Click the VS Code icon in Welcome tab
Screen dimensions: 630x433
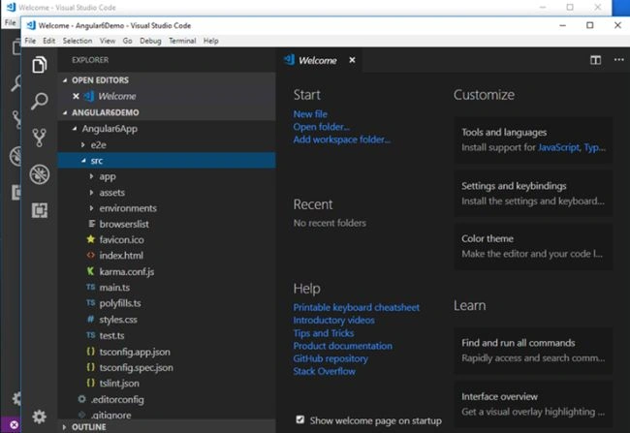click(x=289, y=59)
